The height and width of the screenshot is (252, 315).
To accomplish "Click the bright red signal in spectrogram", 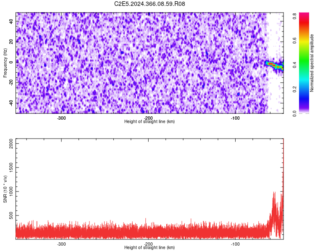I will click(x=275, y=66).
